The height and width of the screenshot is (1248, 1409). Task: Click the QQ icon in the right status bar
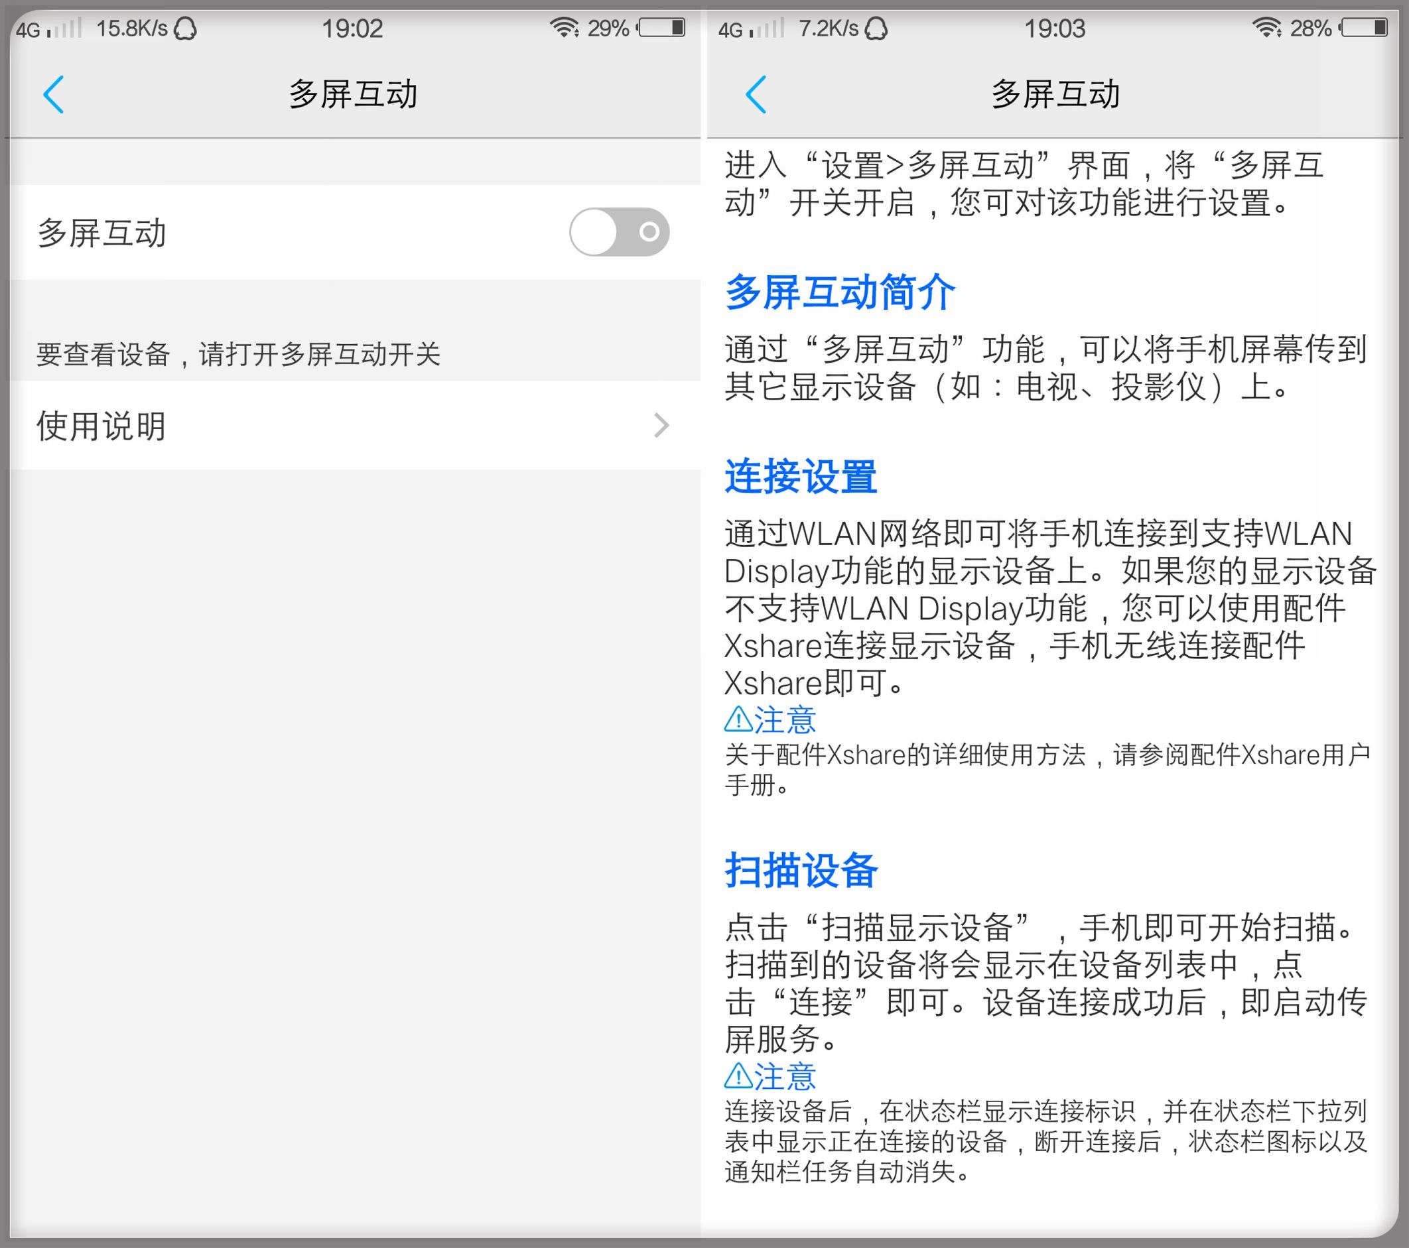[x=876, y=28]
